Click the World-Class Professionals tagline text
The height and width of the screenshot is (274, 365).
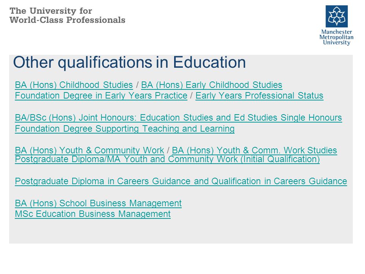(x=67, y=20)
